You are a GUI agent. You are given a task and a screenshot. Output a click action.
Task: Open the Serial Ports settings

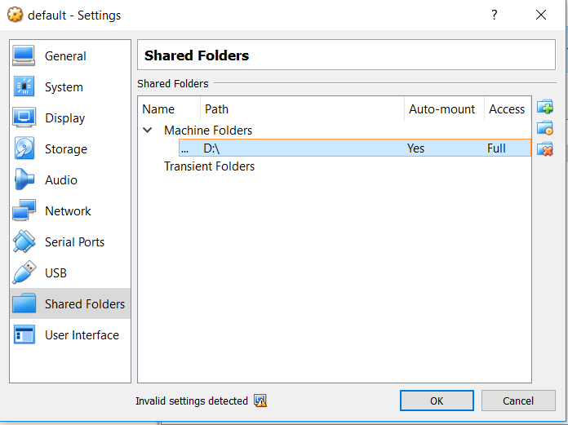(74, 242)
